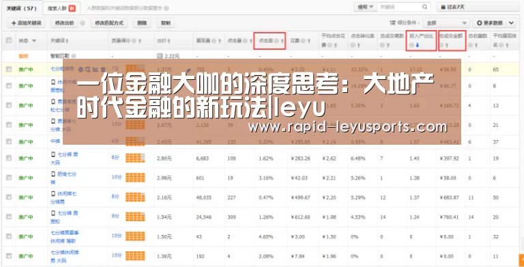Click the icon before 2.22元 bid
The image size is (524, 267).
pyautogui.click(x=160, y=56)
